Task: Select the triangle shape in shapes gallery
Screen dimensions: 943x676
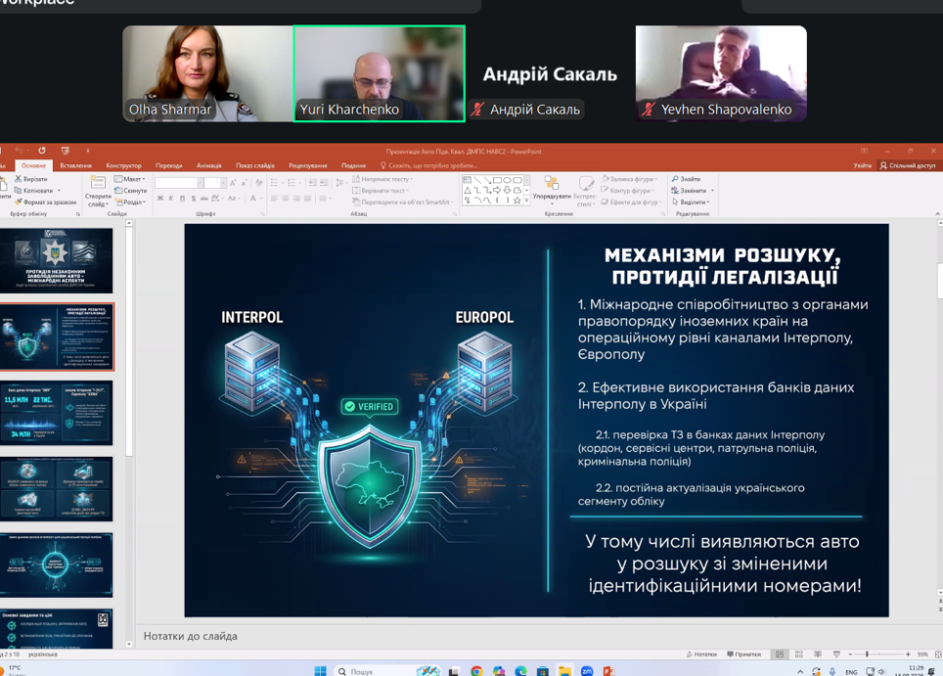Action: (468, 190)
